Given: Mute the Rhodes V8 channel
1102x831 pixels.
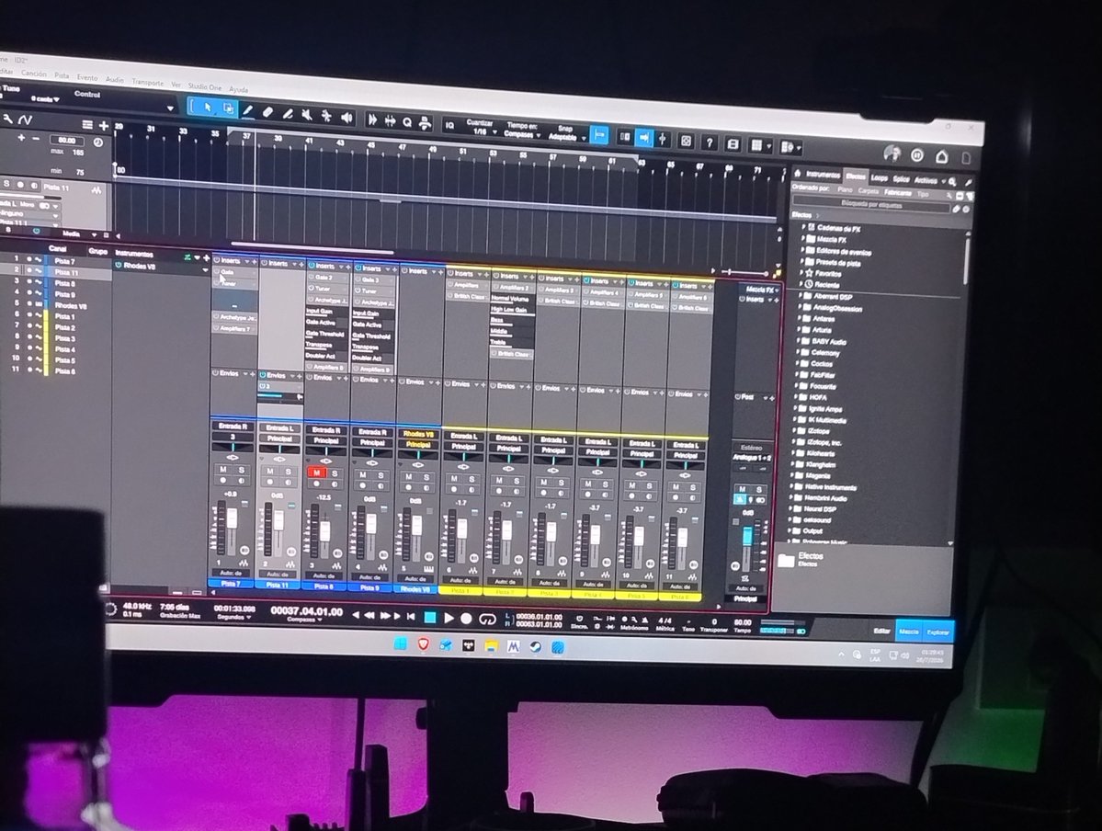Looking at the screenshot, I should [409, 477].
